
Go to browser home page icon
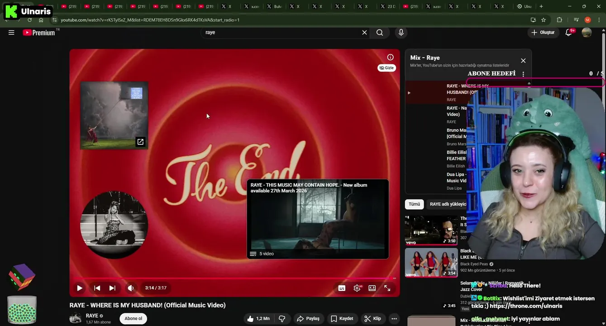(x=41, y=20)
